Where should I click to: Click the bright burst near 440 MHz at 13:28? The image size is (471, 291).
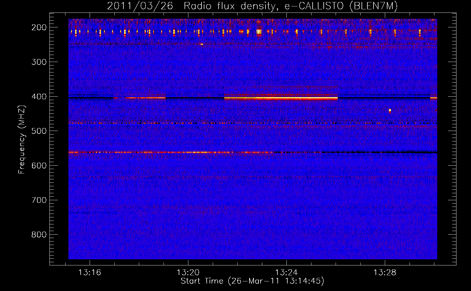pos(390,110)
